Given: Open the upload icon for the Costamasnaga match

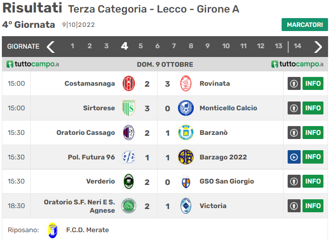Looking at the screenshot, I should (294, 83).
